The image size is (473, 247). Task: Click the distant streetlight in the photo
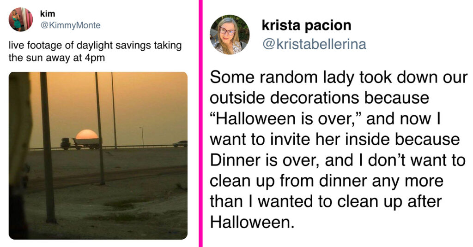click(x=142, y=136)
